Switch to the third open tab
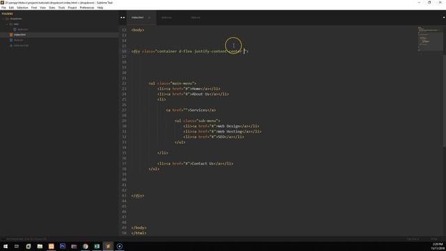The height and width of the screenshot is (251, 446). coord(196,17)
